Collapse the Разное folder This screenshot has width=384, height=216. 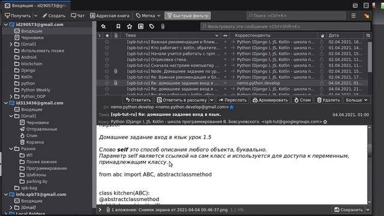tap(11, 149)
